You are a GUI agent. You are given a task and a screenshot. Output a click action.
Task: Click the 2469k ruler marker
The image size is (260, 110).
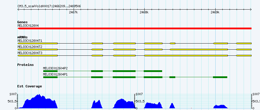click(215, 12)
